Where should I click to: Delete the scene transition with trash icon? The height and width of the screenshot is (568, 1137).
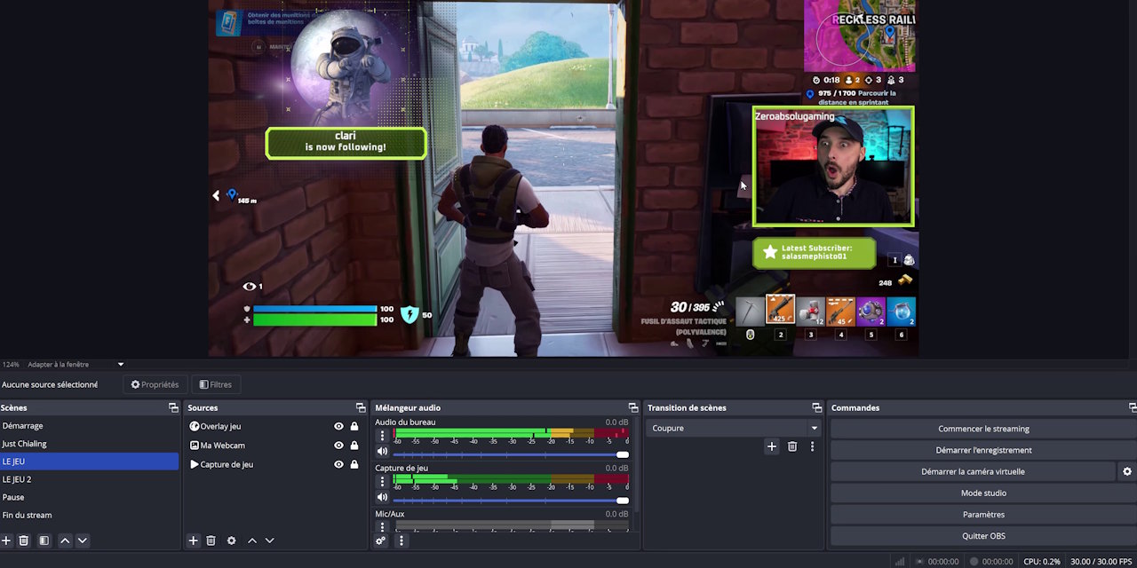click(792, 446)
